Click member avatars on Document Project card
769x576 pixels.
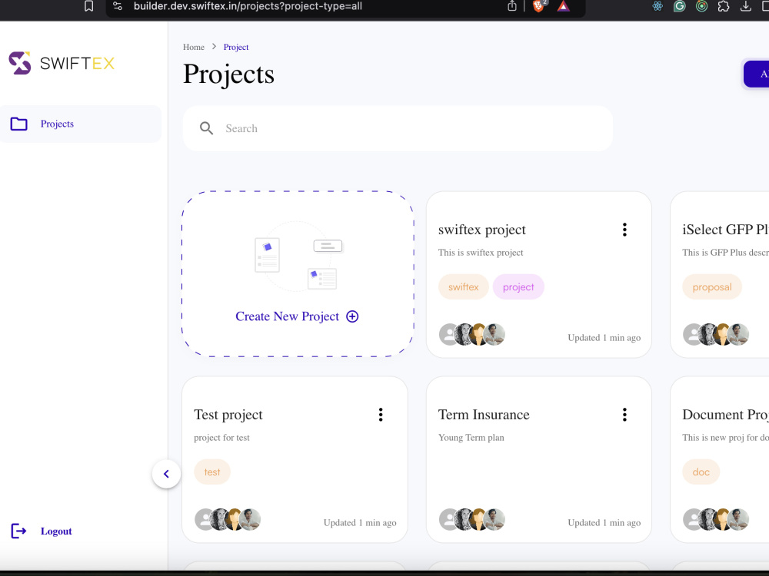click(x=716, y=520)
